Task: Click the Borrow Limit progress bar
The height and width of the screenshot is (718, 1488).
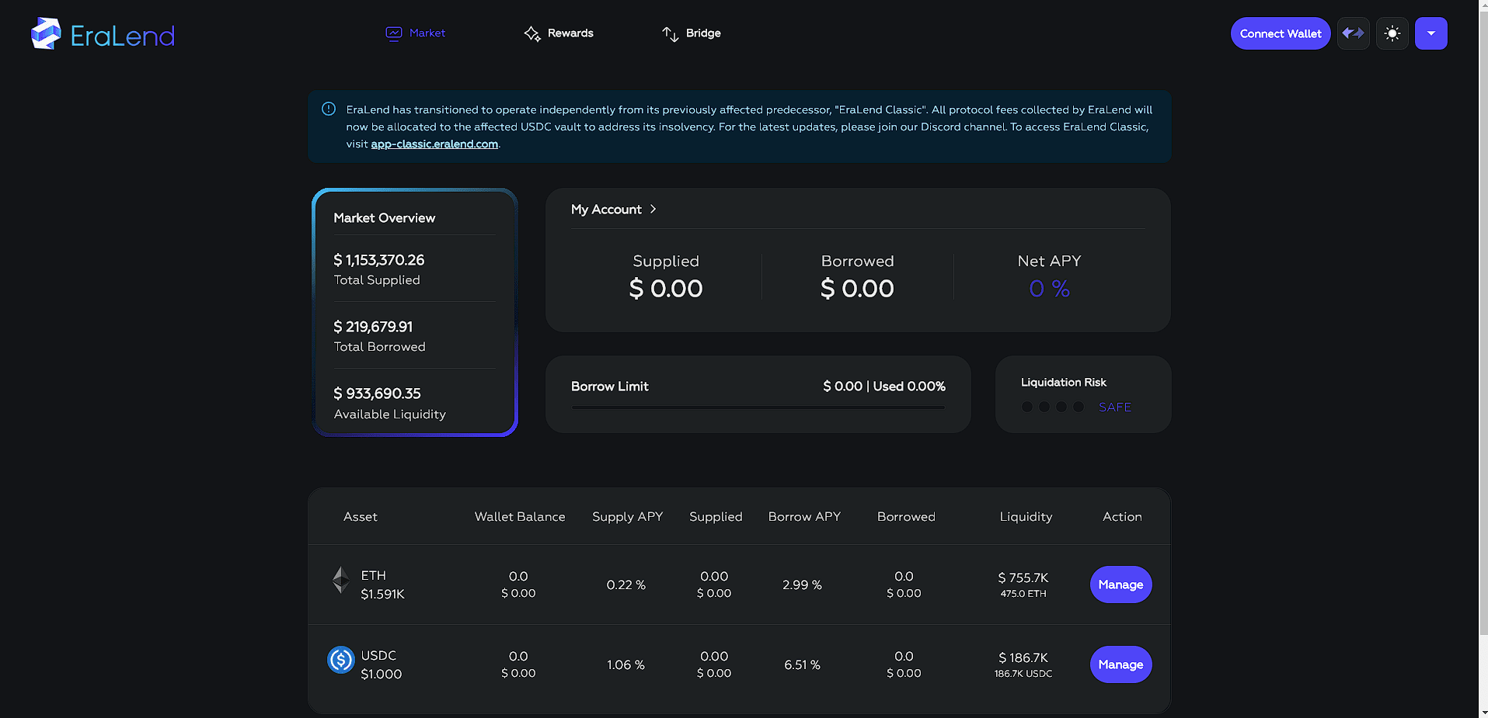Action: (x=758, y=408)
